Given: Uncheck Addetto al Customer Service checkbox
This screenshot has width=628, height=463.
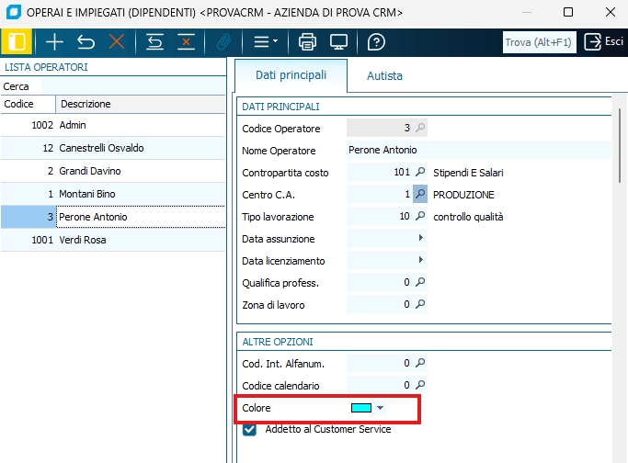Looking at the screenshot, I should (x=249, y=430).
